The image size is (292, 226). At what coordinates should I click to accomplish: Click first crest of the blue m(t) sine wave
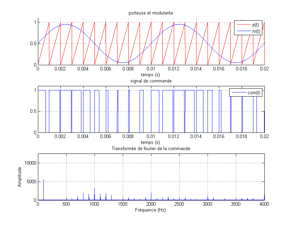click(66, 24)
